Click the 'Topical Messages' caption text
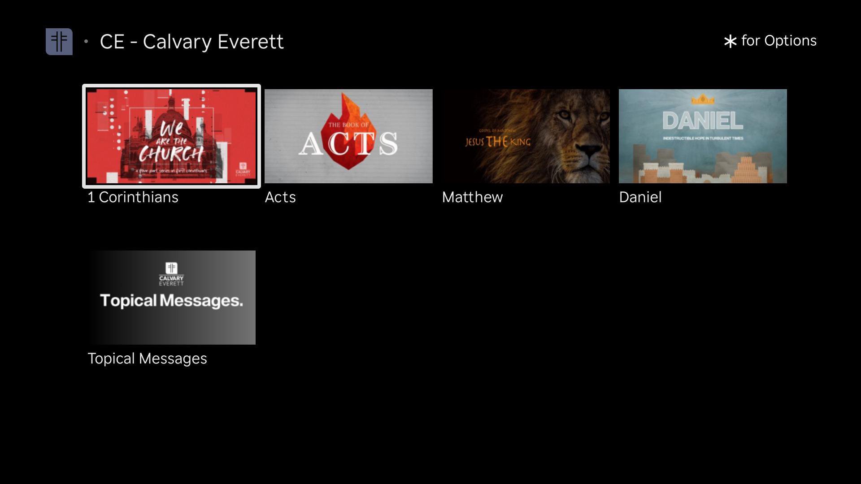The image size is (861, 484). pos(147,359)
